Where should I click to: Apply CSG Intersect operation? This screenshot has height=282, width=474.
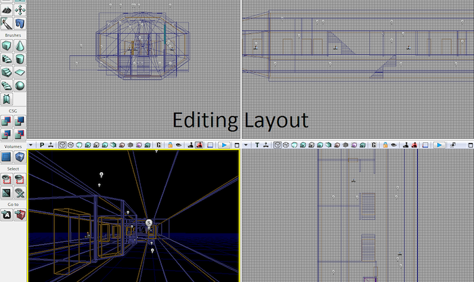pyautogui.click(x=6, y=134)
